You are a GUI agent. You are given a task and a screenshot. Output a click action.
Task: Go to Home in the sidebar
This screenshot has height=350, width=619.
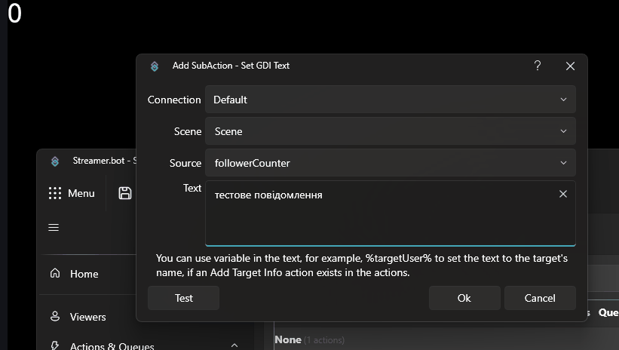[x=84, y=274]
